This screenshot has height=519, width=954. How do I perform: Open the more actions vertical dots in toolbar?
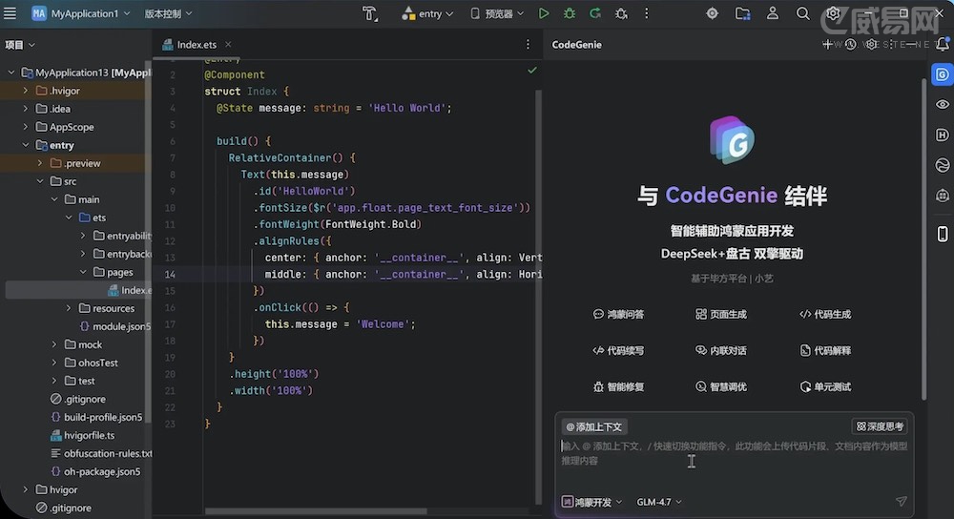[646, 13]
